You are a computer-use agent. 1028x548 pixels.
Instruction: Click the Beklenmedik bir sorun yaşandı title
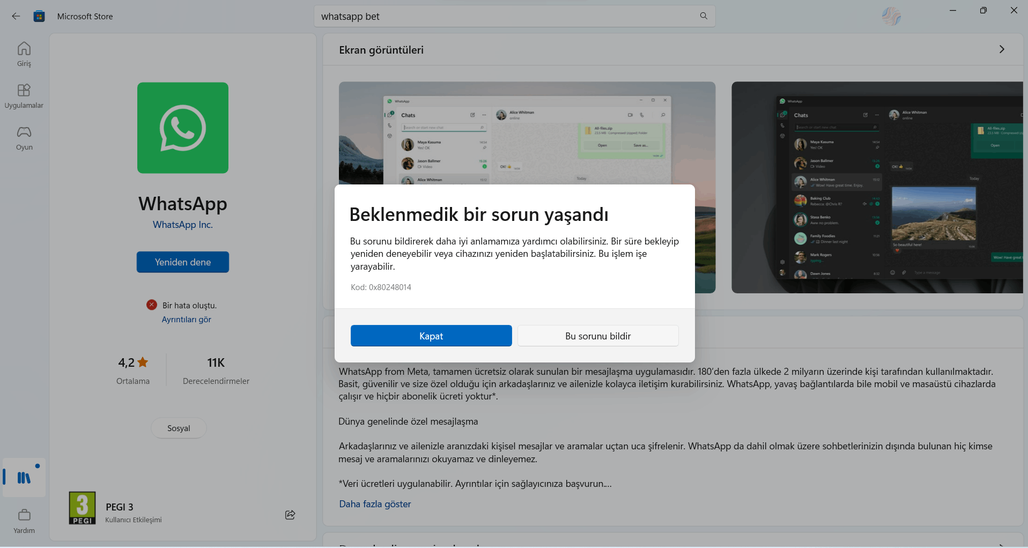479,214
